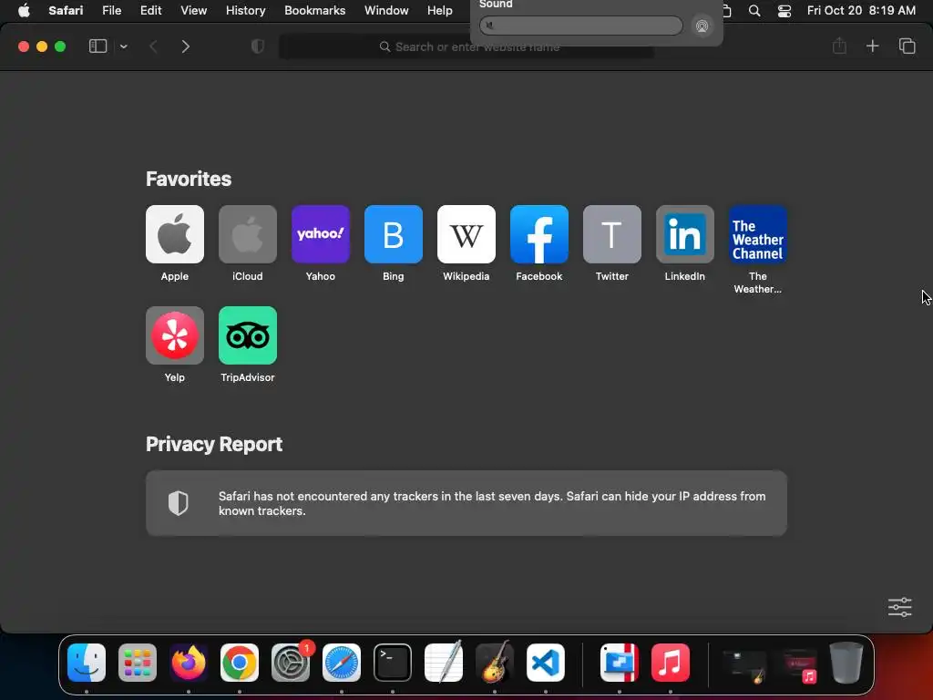Viewport: 933px width, 700px height.
Task: Open the Twitter favorite
Action: 611,234
